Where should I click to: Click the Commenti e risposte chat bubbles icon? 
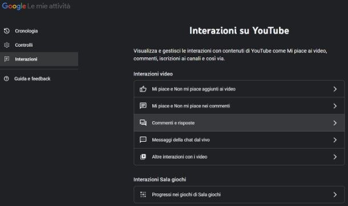(143, 123)
